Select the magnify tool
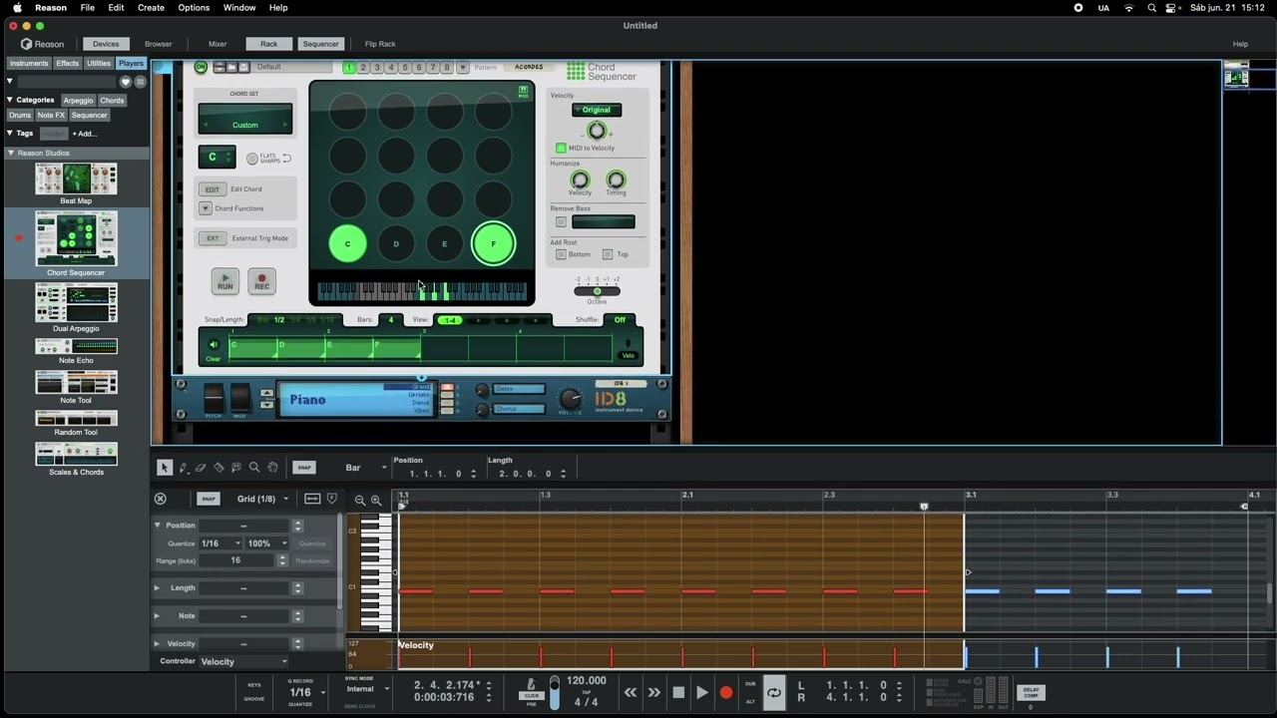This screenshot has width=1277, height=718. [x=254, y=468]
